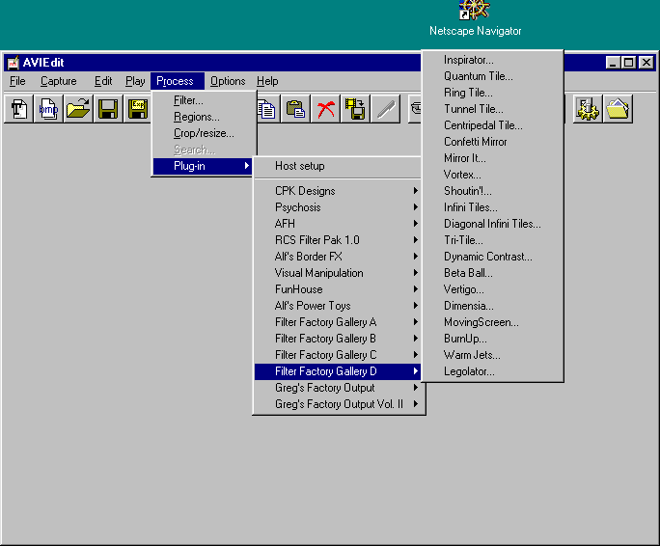Open the Play menu

pos(135,81)
